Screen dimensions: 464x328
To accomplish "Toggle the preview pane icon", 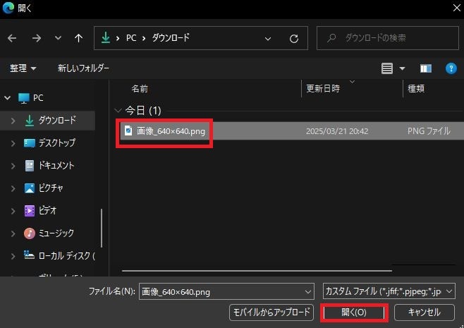I will click(426, 68).
